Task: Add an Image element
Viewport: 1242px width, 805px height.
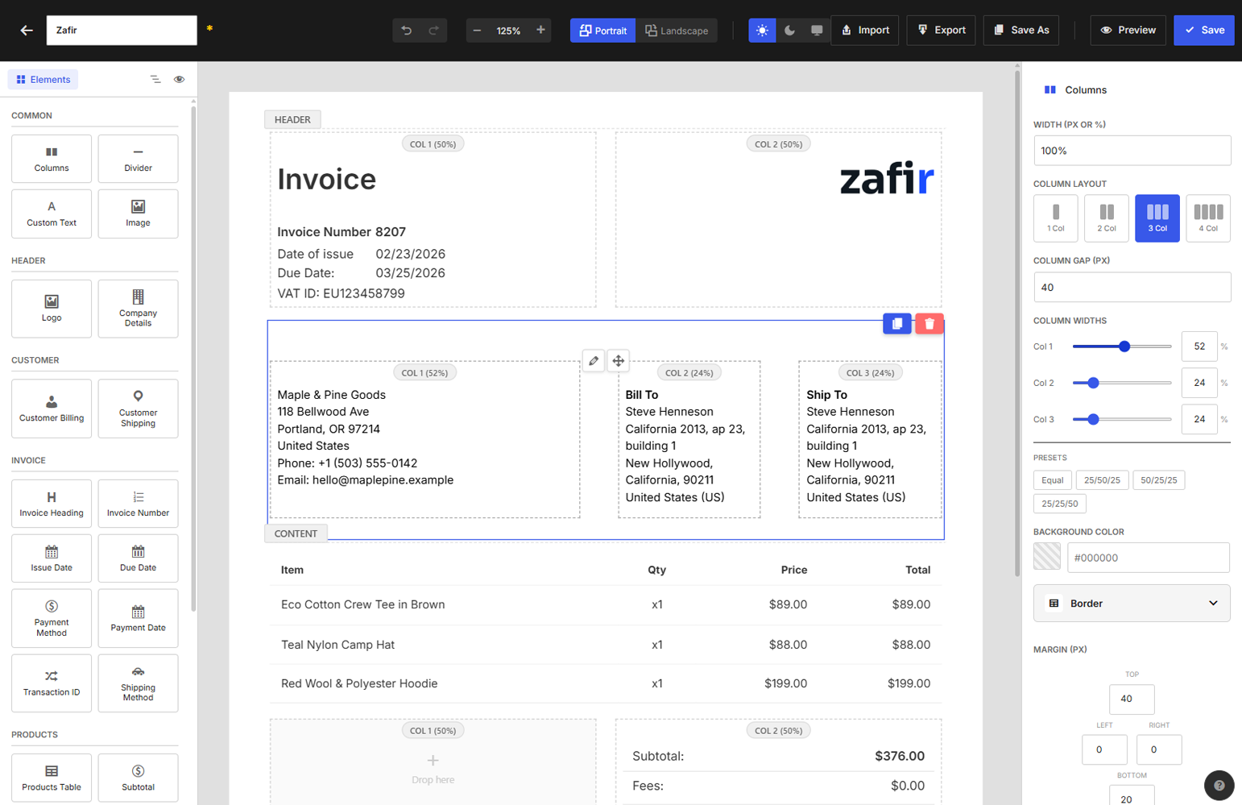Action: pyautogui.click(x=138, y=214)
